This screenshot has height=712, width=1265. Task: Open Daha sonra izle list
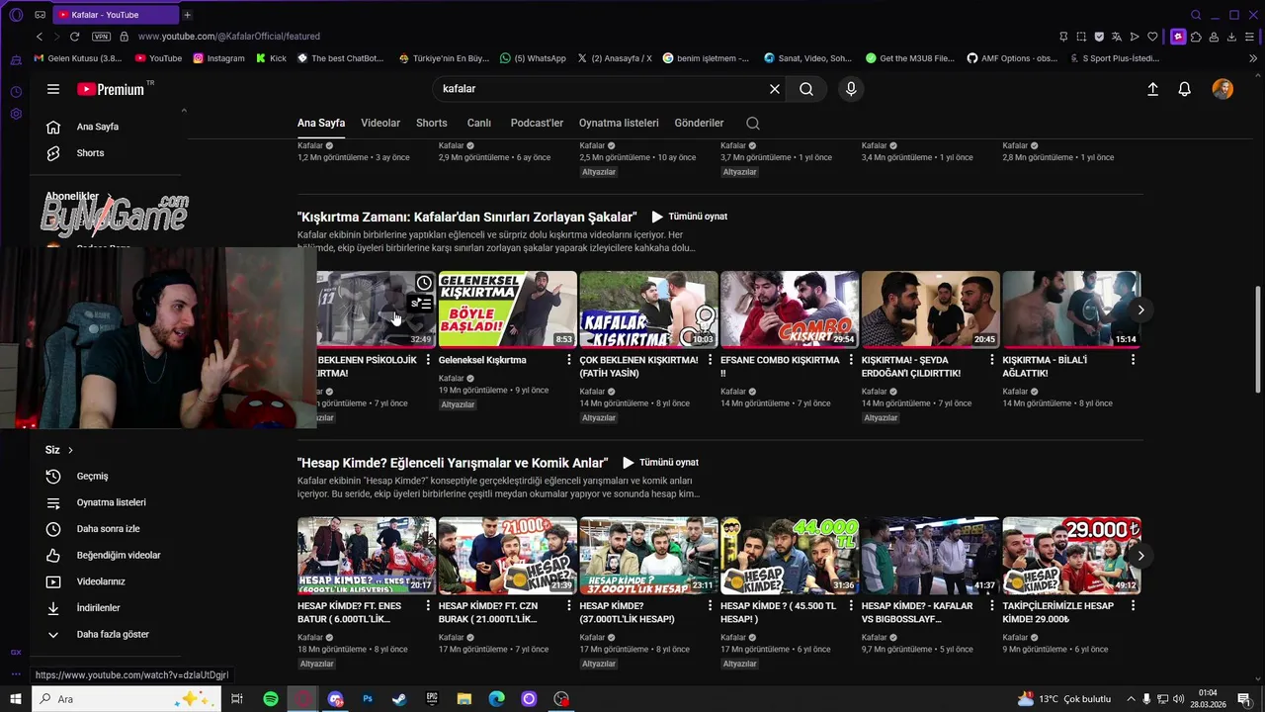click(x=106, y=529)
